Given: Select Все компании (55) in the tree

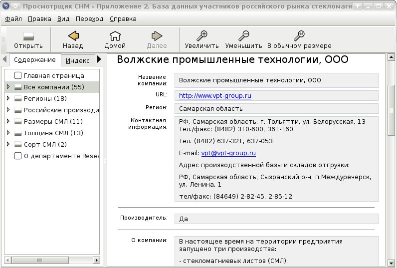Looking at the screenshot, I should tap(54, 87).
